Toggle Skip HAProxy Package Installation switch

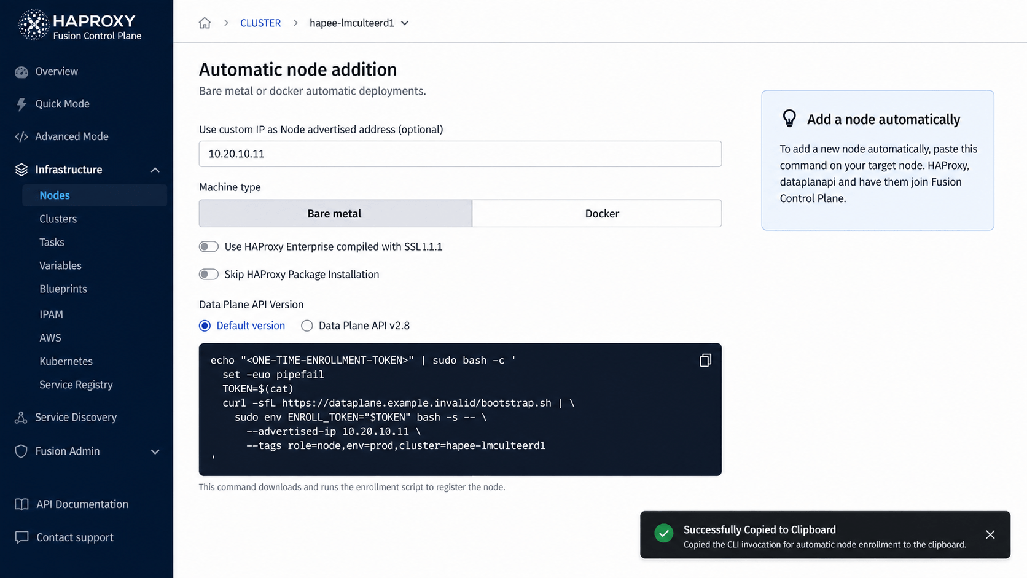click(209, 275)
